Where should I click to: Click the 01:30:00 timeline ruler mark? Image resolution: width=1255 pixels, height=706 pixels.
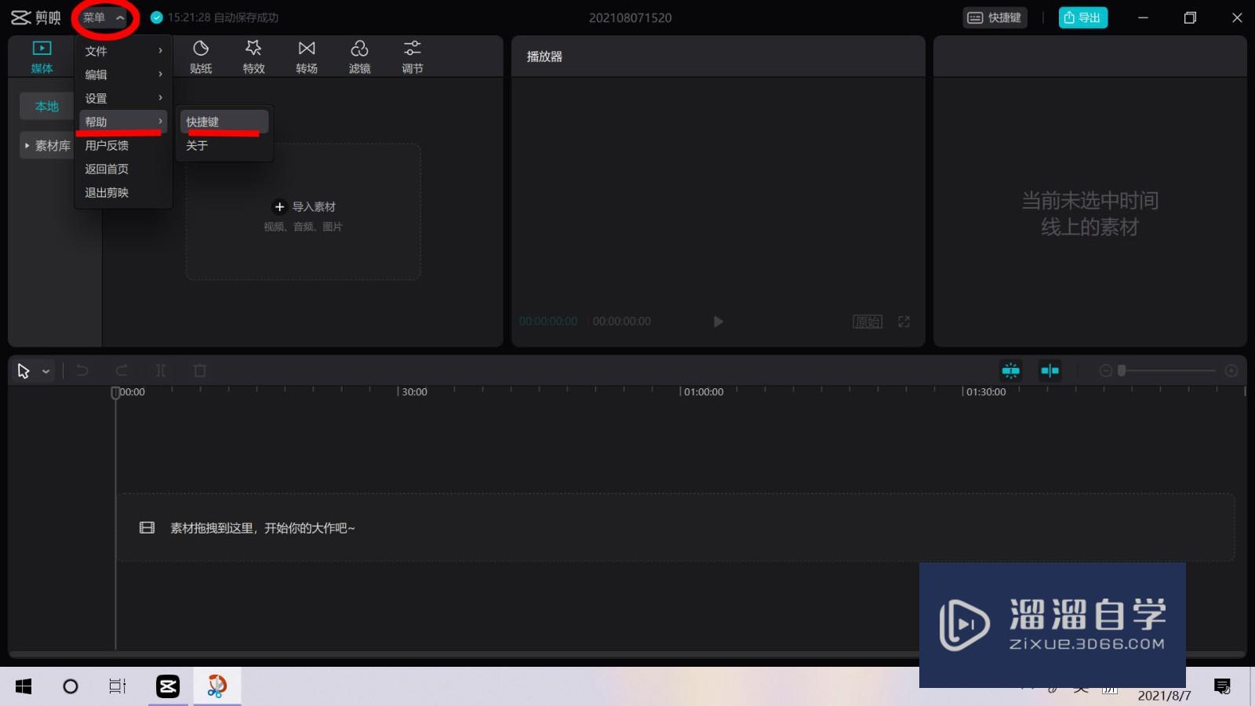pos(986,391)
